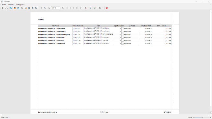212x119 pixels.
Task: Click the 'Seite 1 von 1' status bar text
Action: pyautogui.click(x=5, y=117)
